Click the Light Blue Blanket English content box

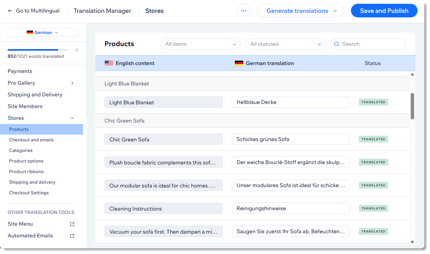click(163, 102)
